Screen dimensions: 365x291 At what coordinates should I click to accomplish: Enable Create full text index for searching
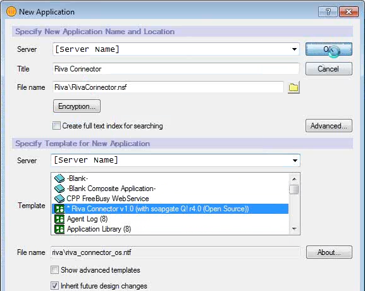pyautogui.click(x=56, y=126)
